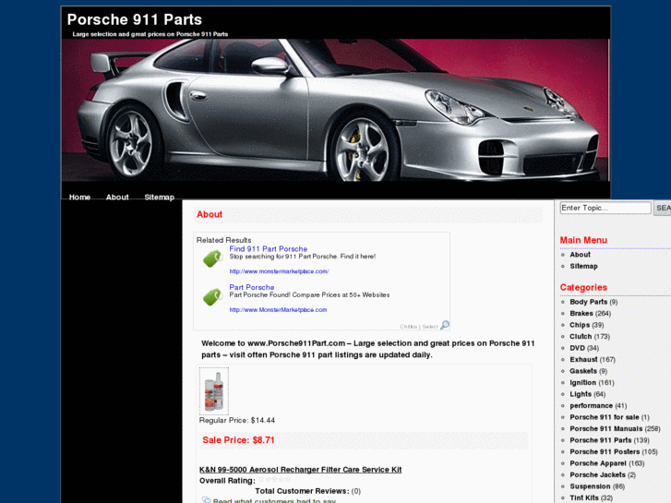This screenshot has width=671, height=503.
Task: Click the Main Menu sidebar heading
Action: point(583,240)
